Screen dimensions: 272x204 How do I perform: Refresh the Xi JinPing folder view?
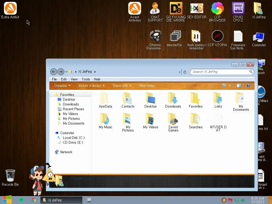point(185,72)
